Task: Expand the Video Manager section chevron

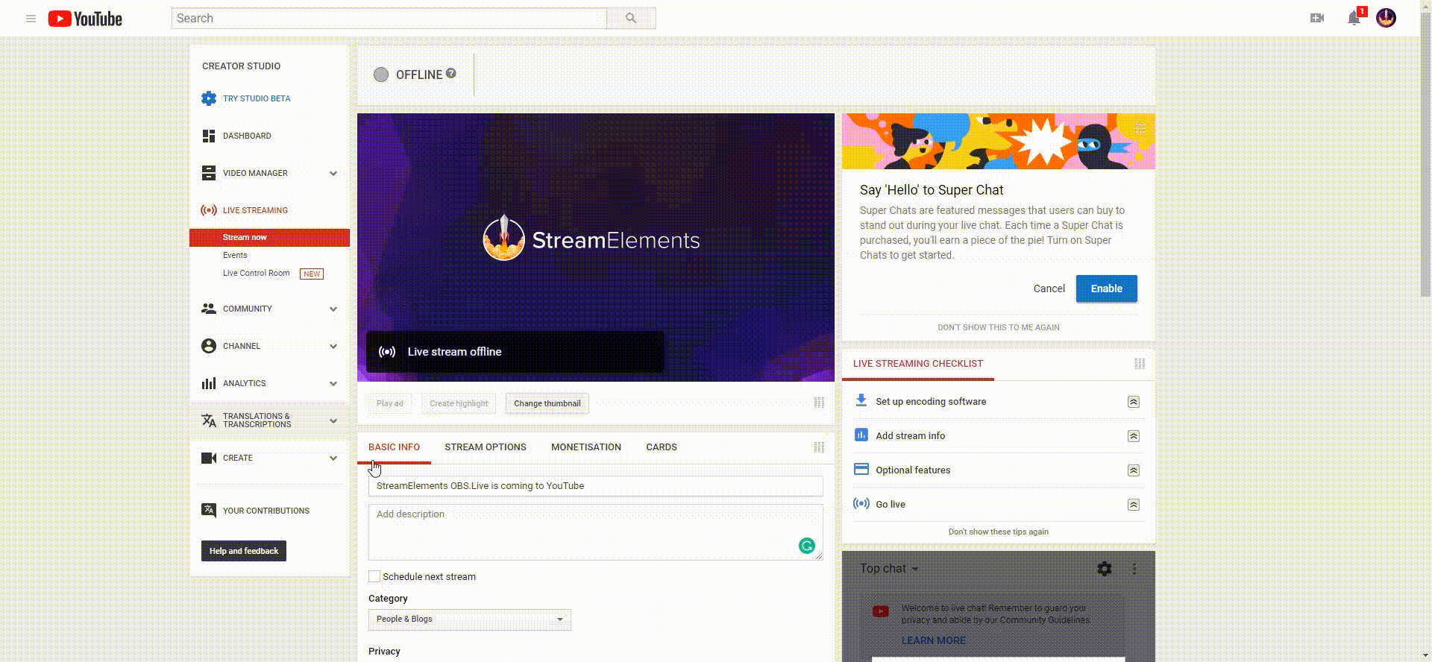Action: click(x=333, y=173)
